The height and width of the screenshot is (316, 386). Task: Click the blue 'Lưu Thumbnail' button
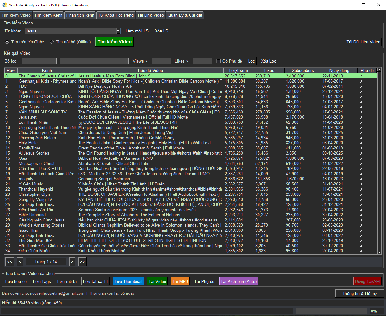click(x=128, y=281)
